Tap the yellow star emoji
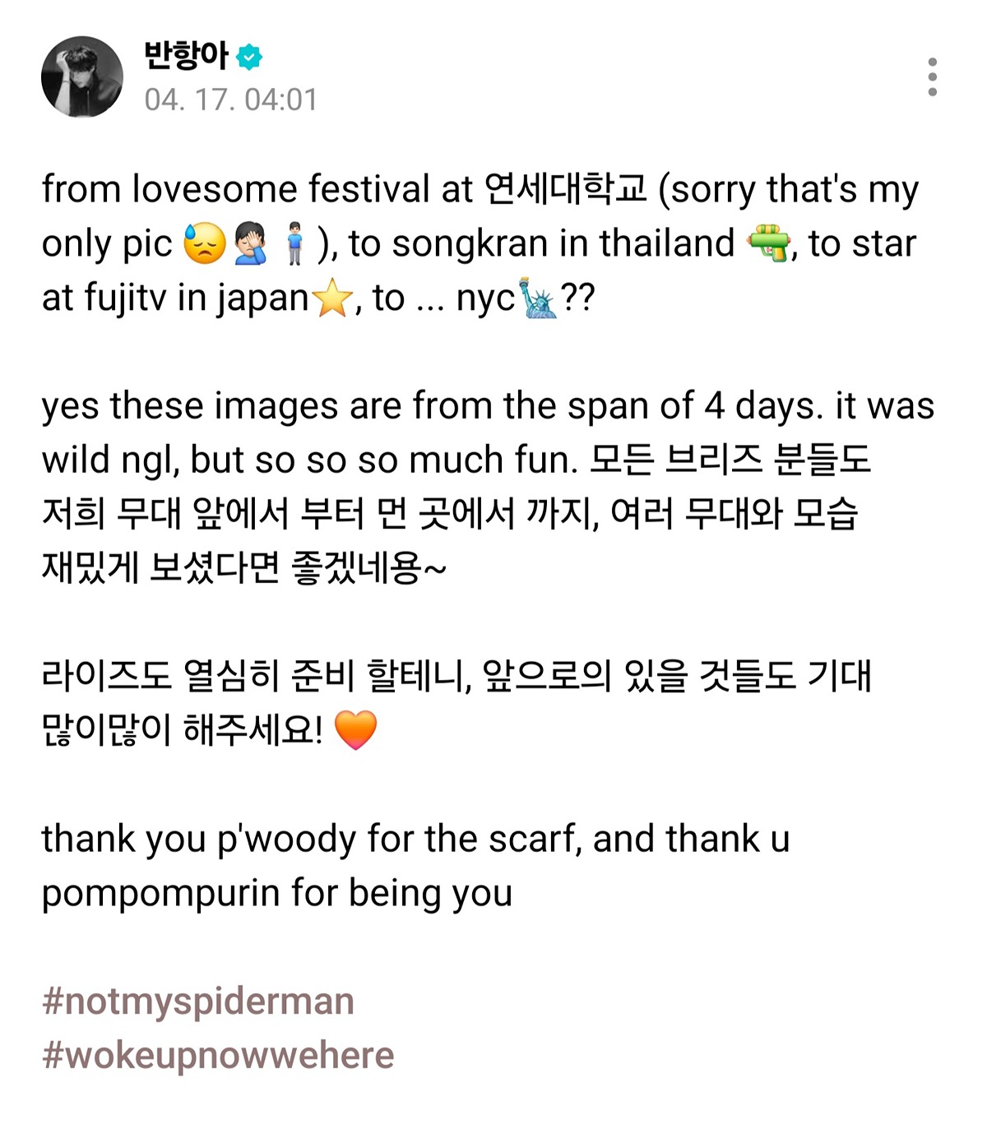This screenshot has width=987, height=1143. tap(332, 298)
